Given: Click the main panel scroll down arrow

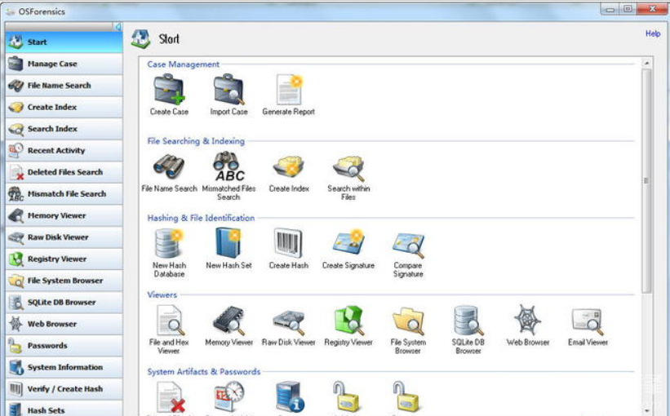Looking at the screenshot, I should tap(646, 410).
